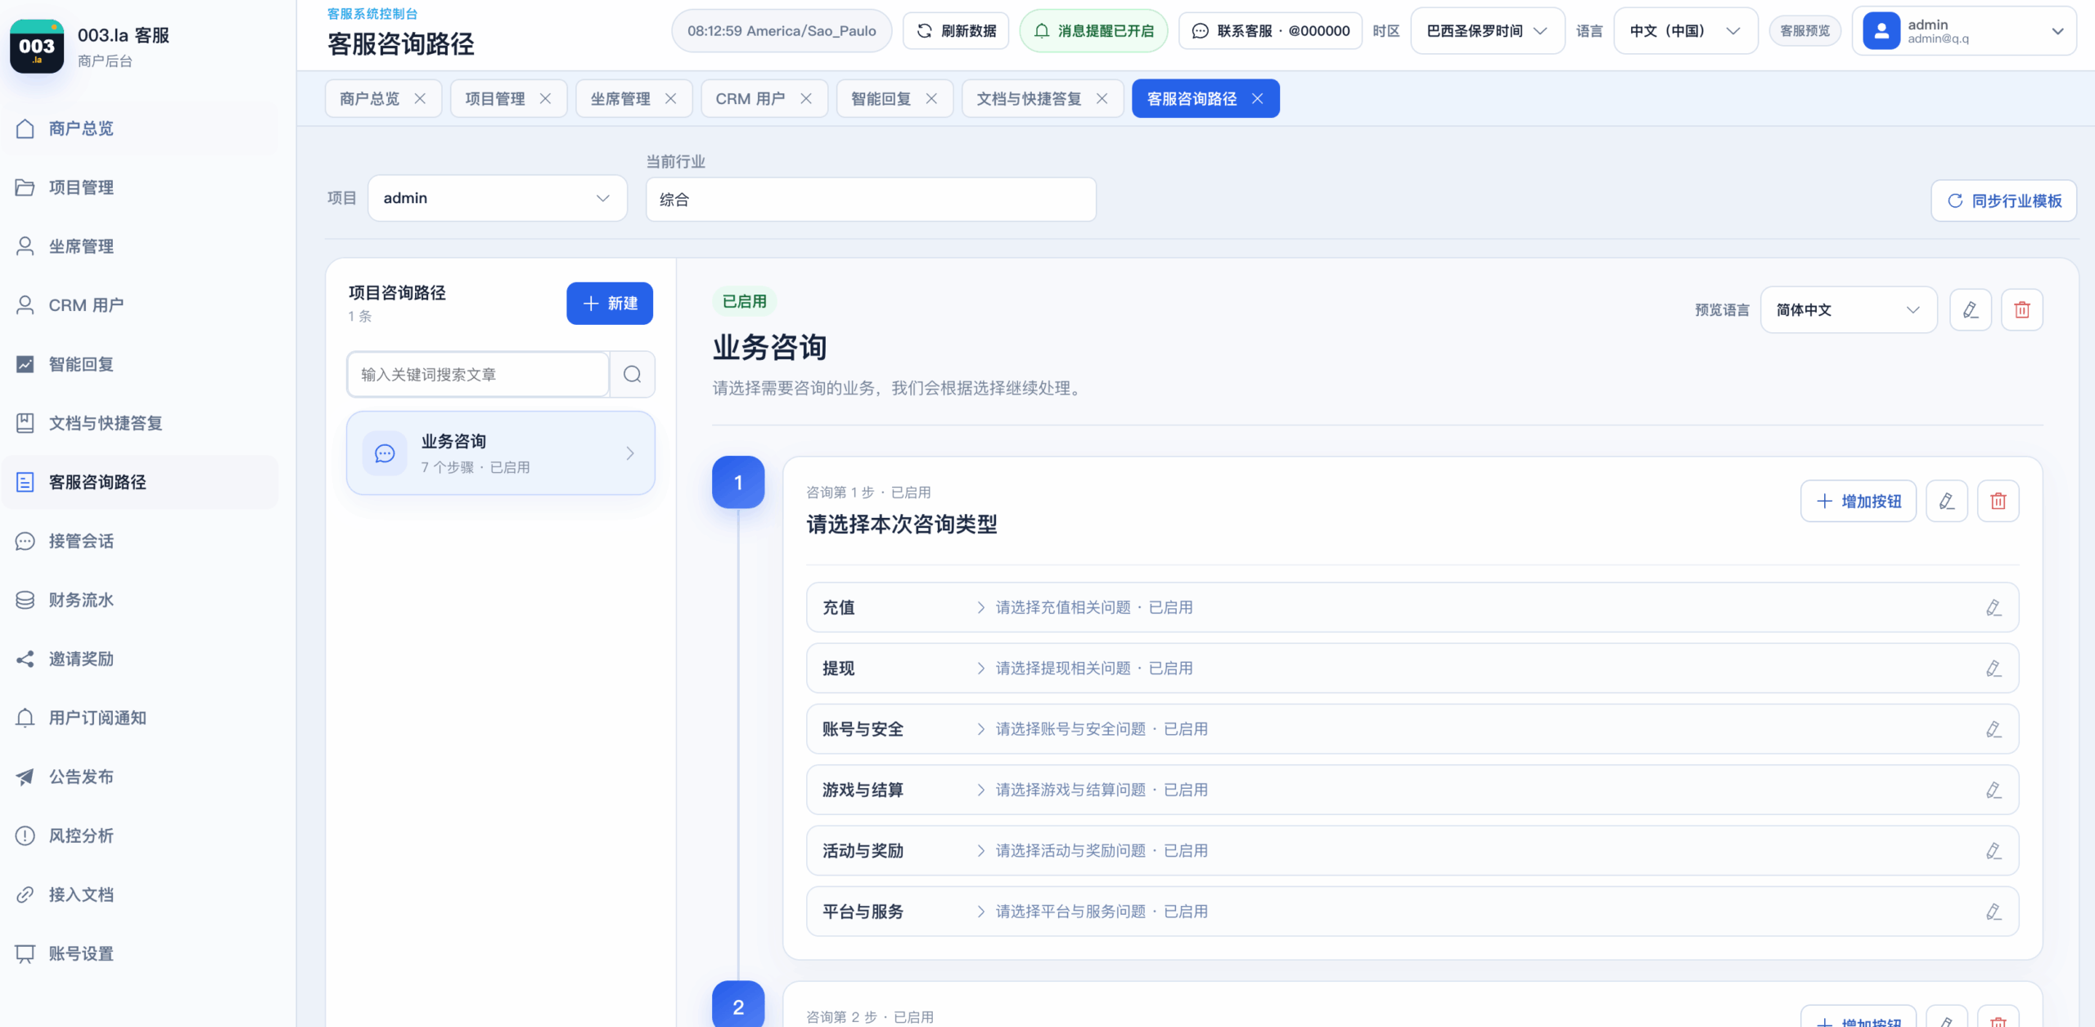
Task: Open the 项目 admin dropdown
Action: click(498, 198)
